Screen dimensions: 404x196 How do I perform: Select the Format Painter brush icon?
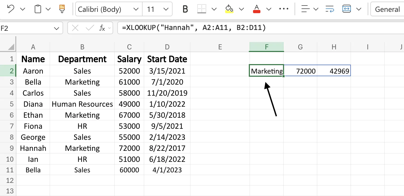tap(62, 9)
